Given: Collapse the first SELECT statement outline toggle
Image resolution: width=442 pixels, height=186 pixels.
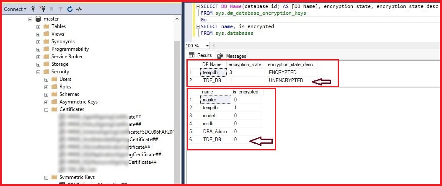Looking at the screenshot, I should tap(198, 6).
